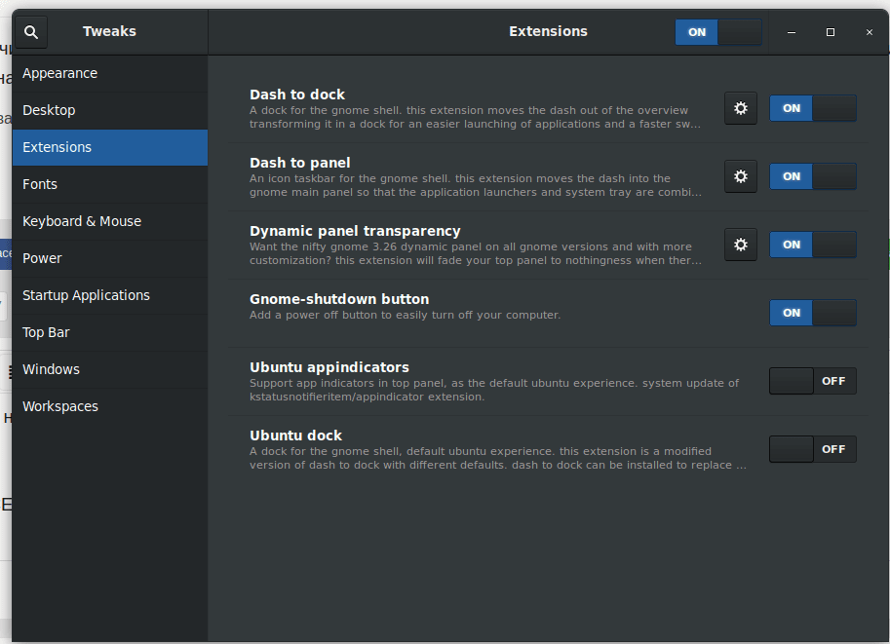Open the Fonts section
Image resolution: width=890 pixels, height=644 pixels.
coord(110,184)
